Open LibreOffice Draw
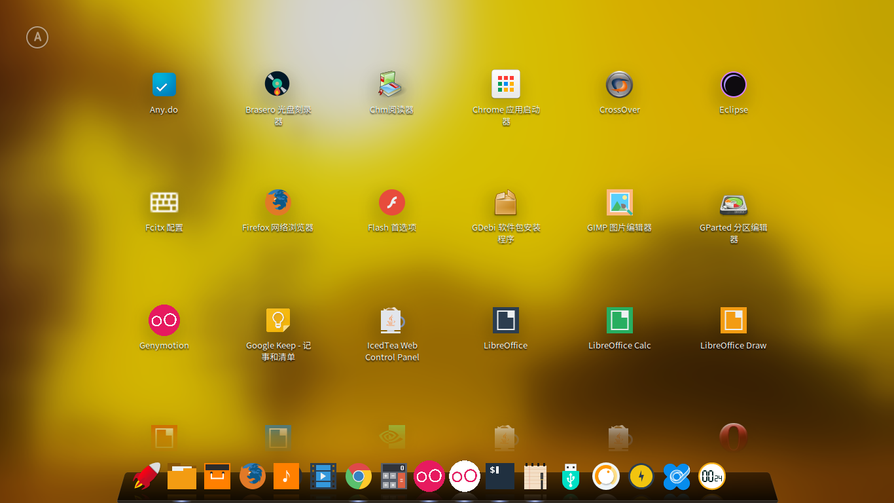Screen dimensions: 894x503 pyautogui.click(x=733, y=321)
